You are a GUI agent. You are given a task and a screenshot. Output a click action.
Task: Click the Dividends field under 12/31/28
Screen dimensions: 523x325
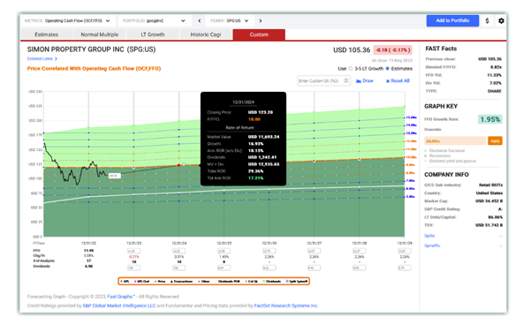(360, 268)
